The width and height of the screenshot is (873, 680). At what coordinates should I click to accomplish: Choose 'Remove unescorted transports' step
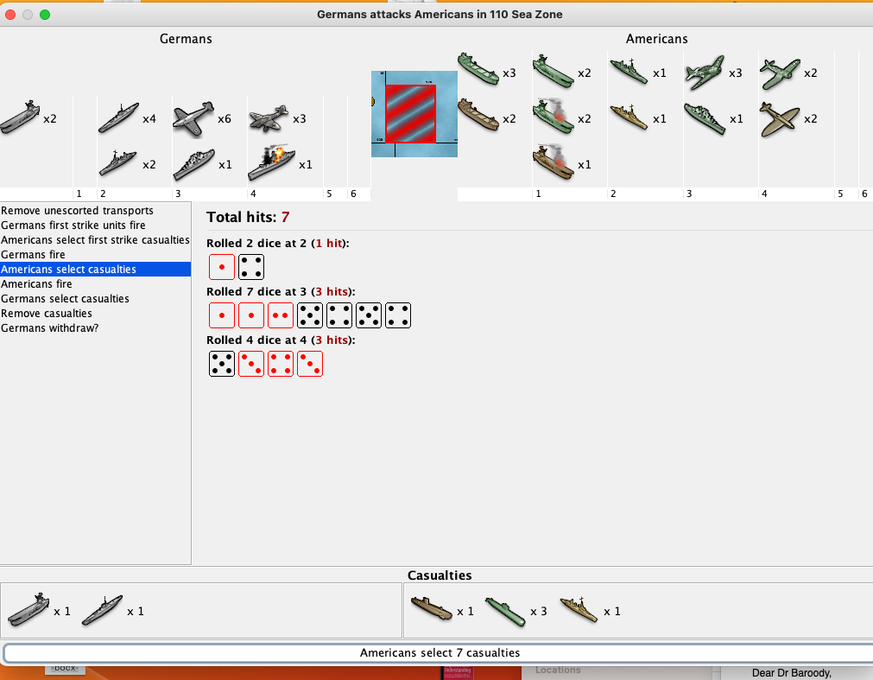77,211
